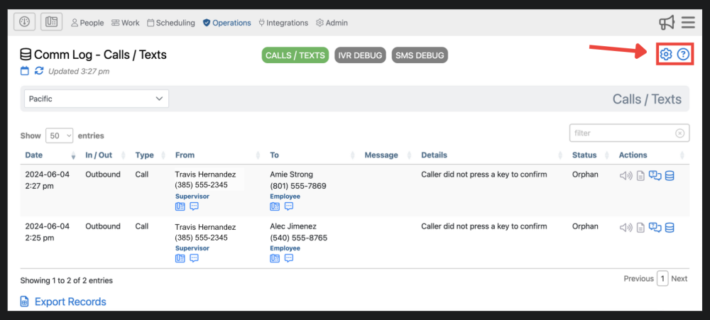This screenshot has height=320, width=710.
Task: Open the calendar date picker icon
Action: (25, 71)
